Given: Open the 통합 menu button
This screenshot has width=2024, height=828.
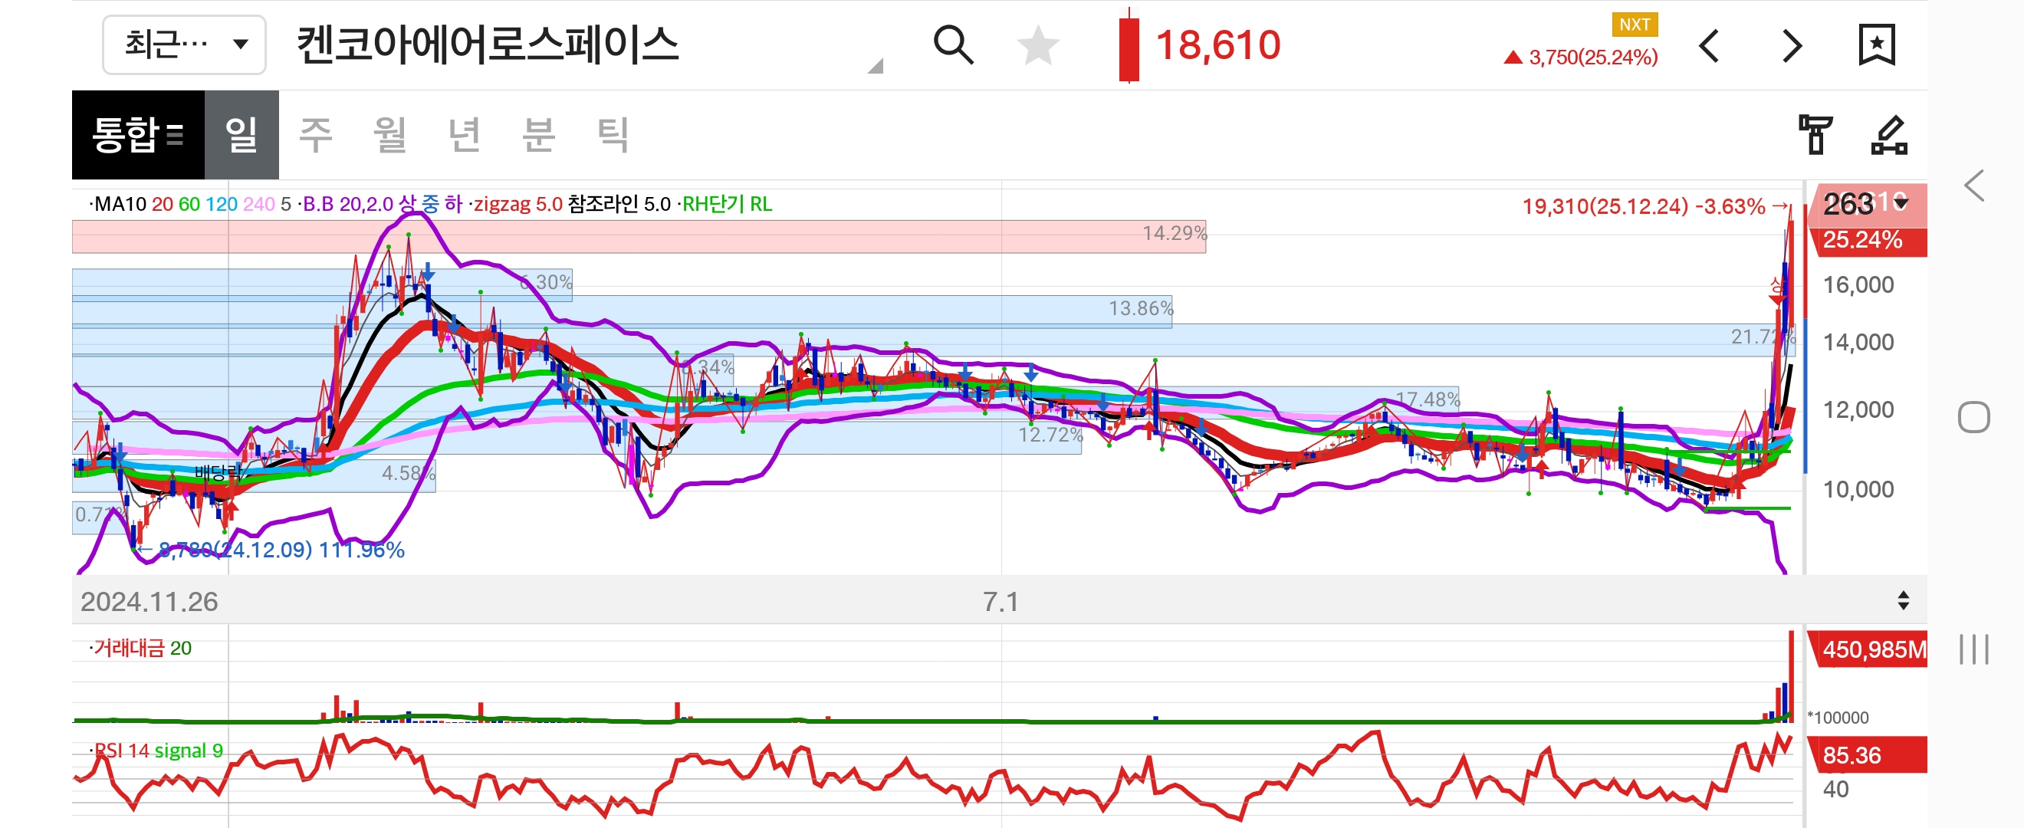Looking at the screenshot, I should tap(138, 134).
